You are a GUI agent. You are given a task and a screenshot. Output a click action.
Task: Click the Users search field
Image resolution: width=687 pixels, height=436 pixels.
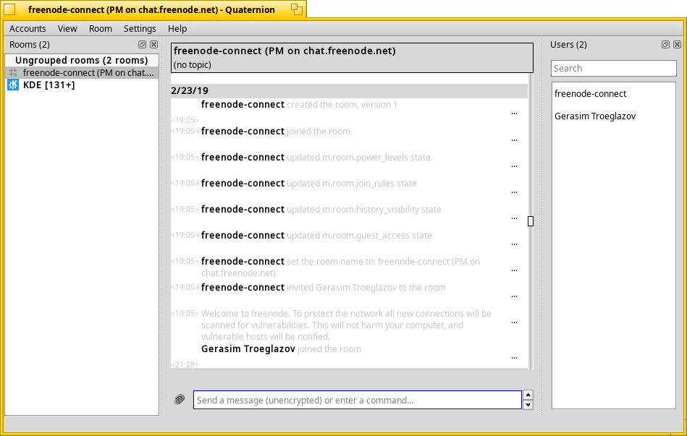(x=613, y=68)
